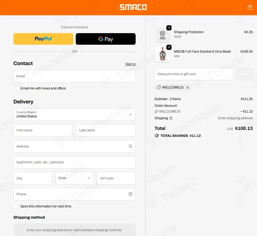This screenshot has height=236, width=257.
Task: Click the discount Apply button beside code field
Action: (245, 74)
